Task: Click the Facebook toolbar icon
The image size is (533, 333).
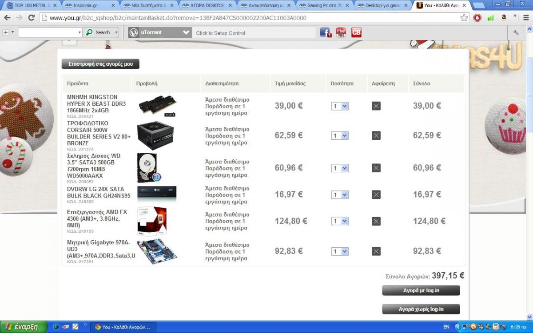Action: click(326, 32)
